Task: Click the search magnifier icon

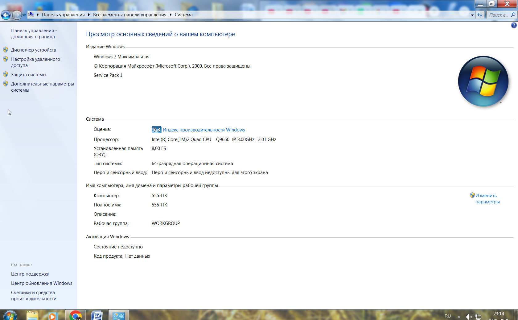Action: (513, 15)
